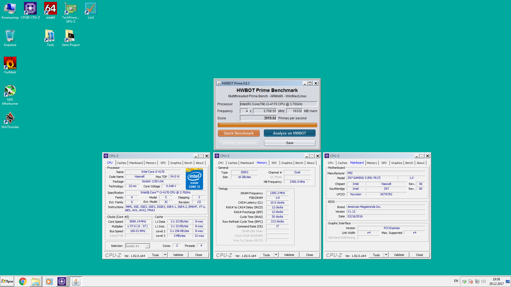Image resolution: width=511 pixels, height=287 pixels.
Task: Click the HWBOT orange progress bar
Action: coord(267,125)
